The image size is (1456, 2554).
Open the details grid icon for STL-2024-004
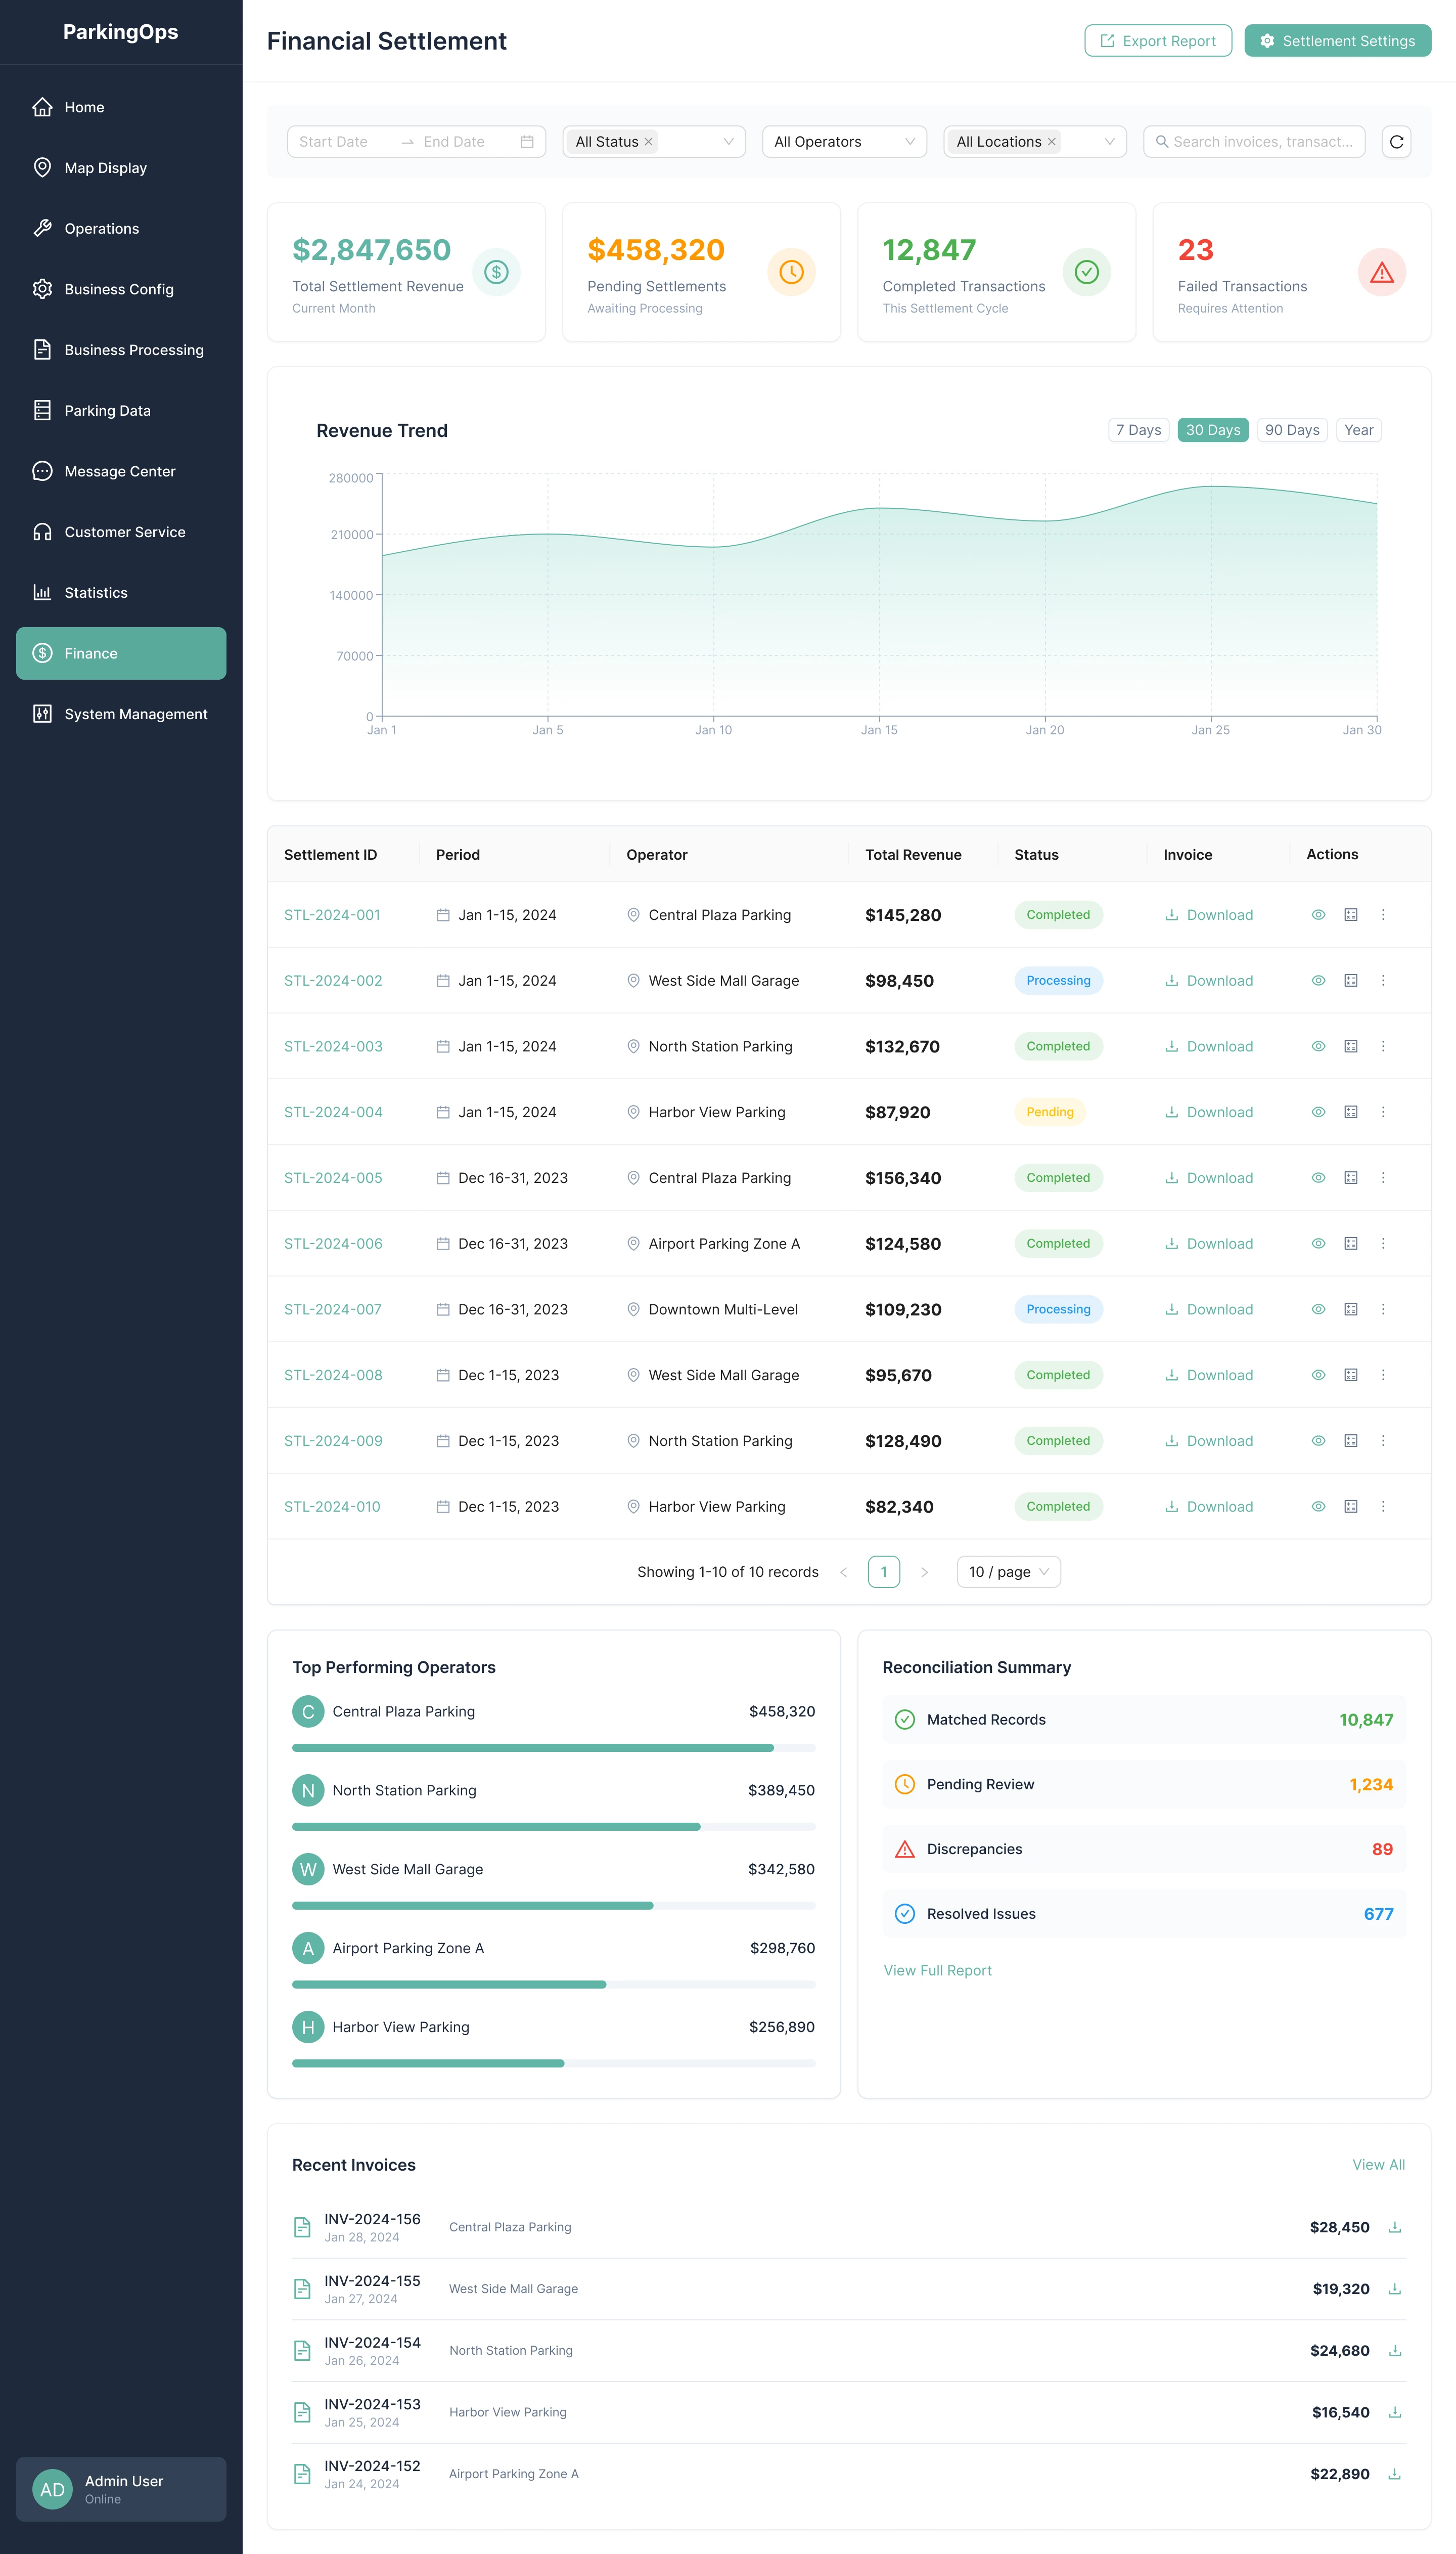1350,1112
